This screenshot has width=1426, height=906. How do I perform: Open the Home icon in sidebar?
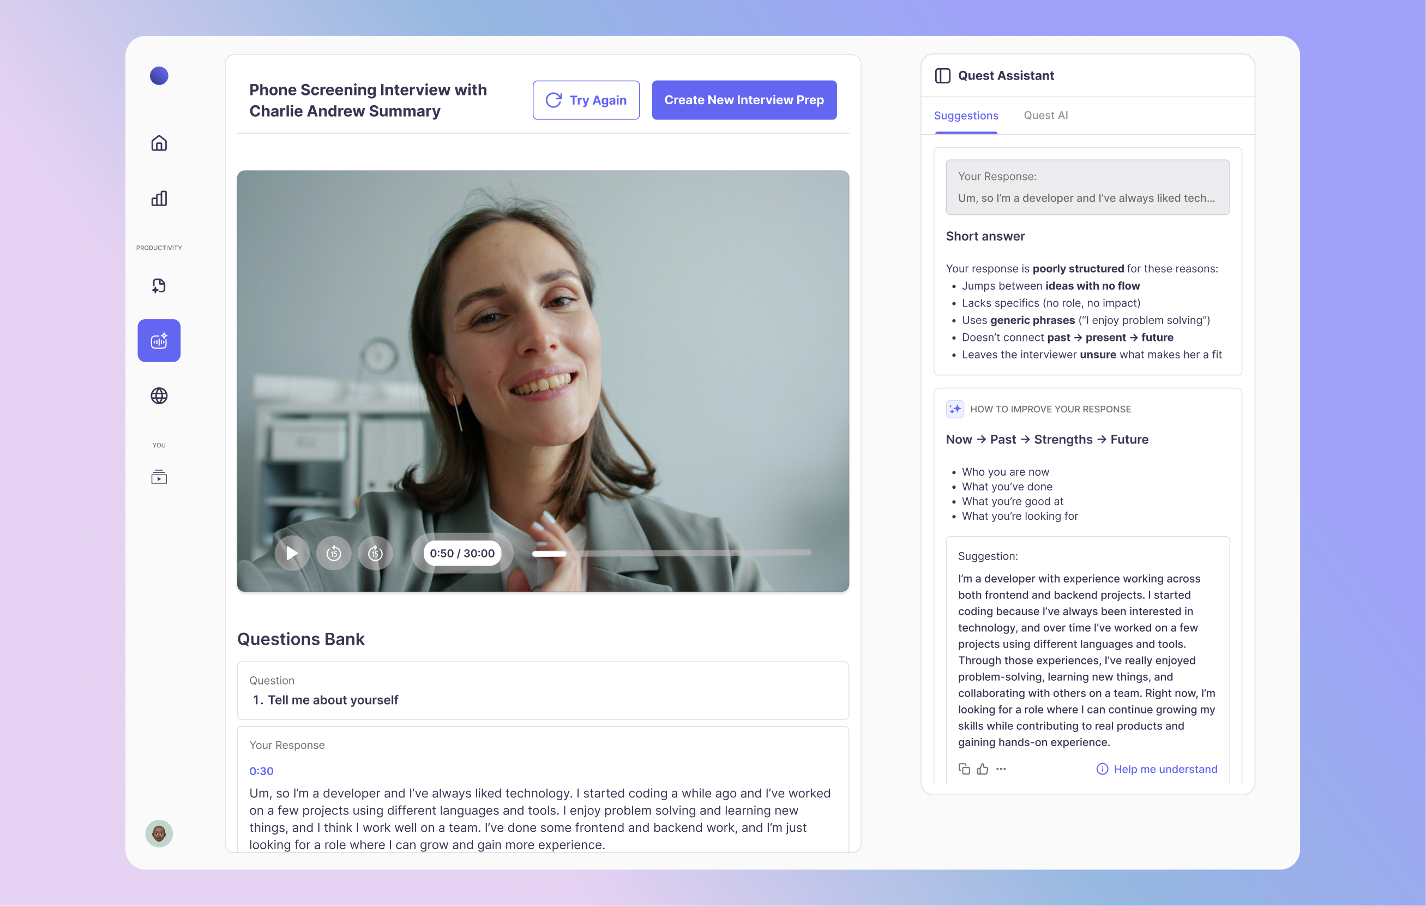pos(159,143)
